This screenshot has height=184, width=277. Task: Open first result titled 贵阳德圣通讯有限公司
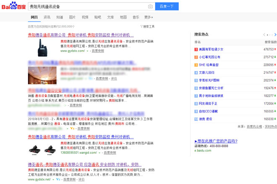(x=81, y=35)
